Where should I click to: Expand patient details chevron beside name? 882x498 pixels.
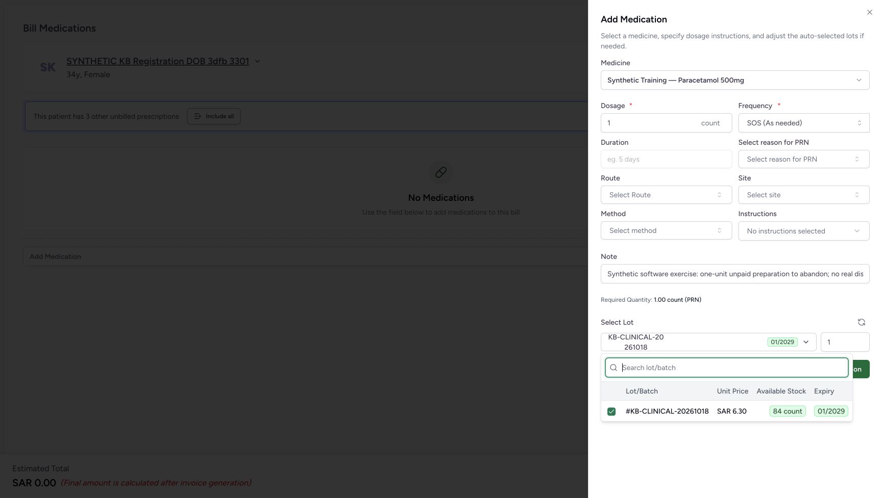(x=257, y=61)
